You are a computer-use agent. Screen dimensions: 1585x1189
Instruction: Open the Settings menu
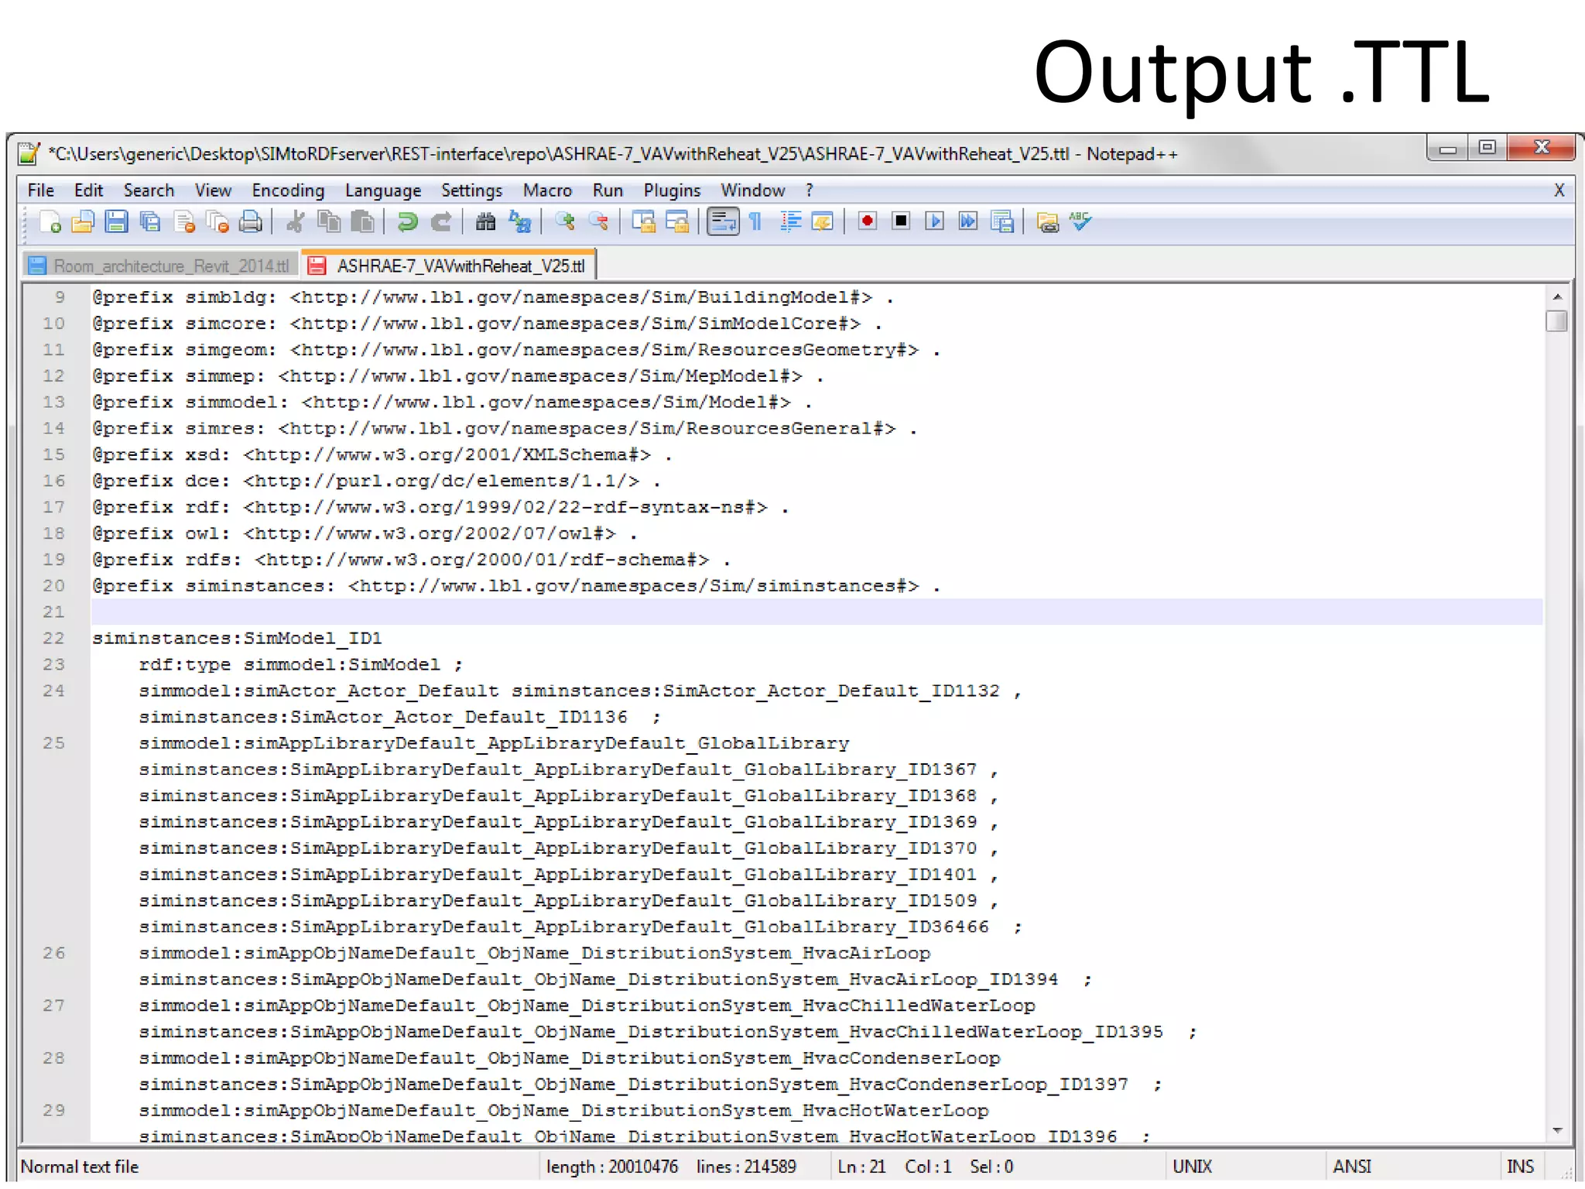pyautogui.click(x=471, y=190)
